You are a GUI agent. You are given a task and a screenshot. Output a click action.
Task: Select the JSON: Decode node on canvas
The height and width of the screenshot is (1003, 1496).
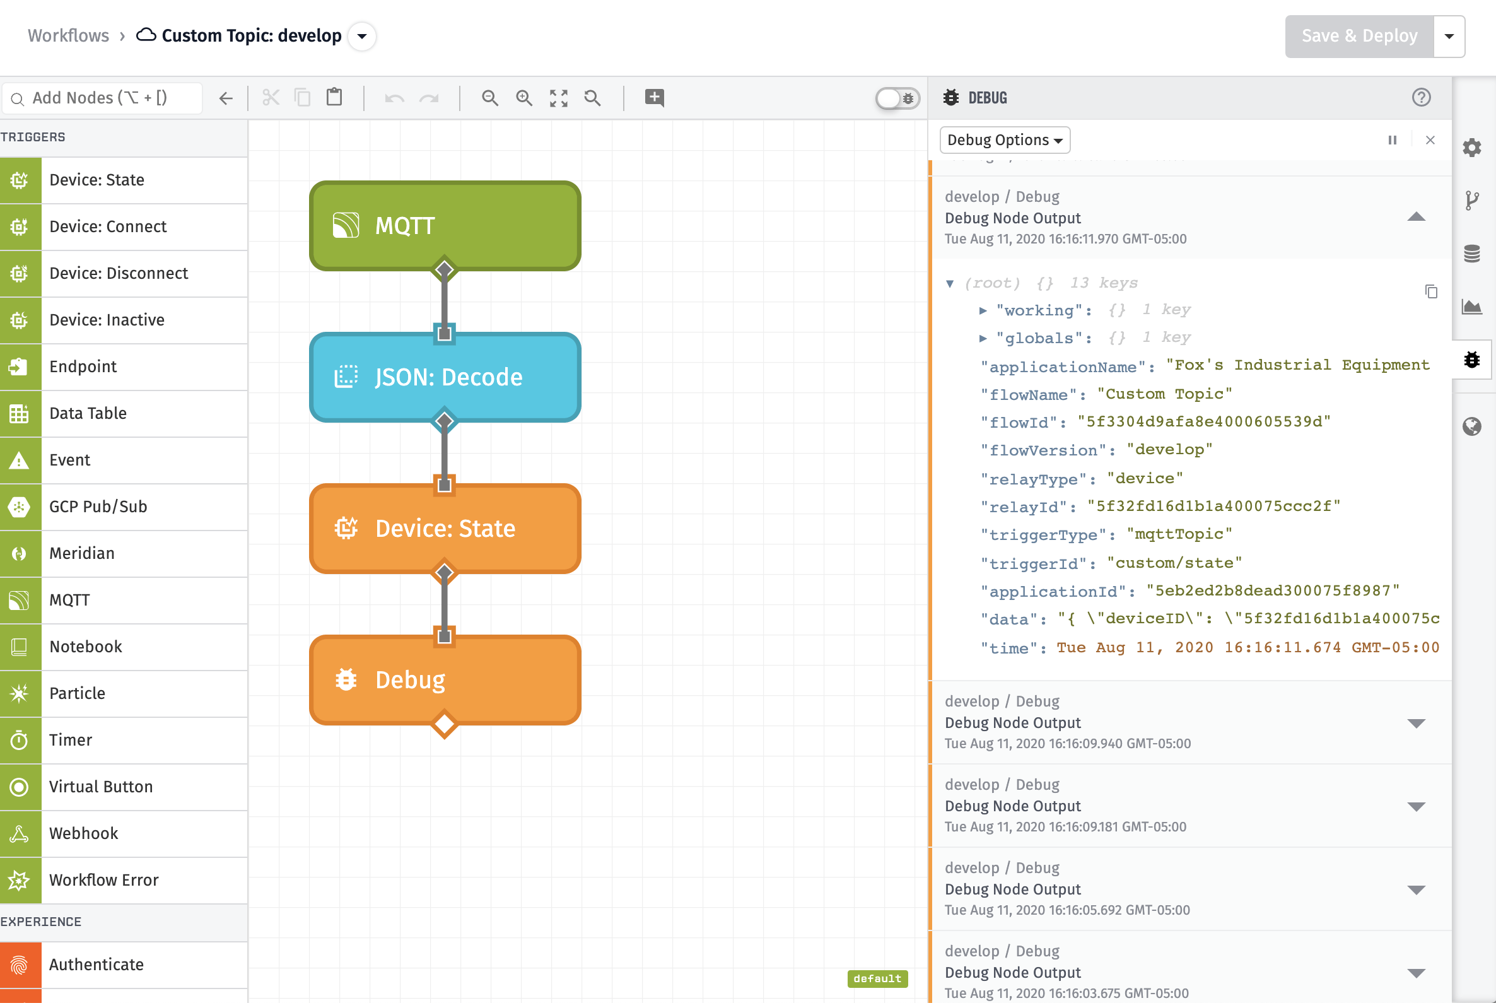(445, 377)
